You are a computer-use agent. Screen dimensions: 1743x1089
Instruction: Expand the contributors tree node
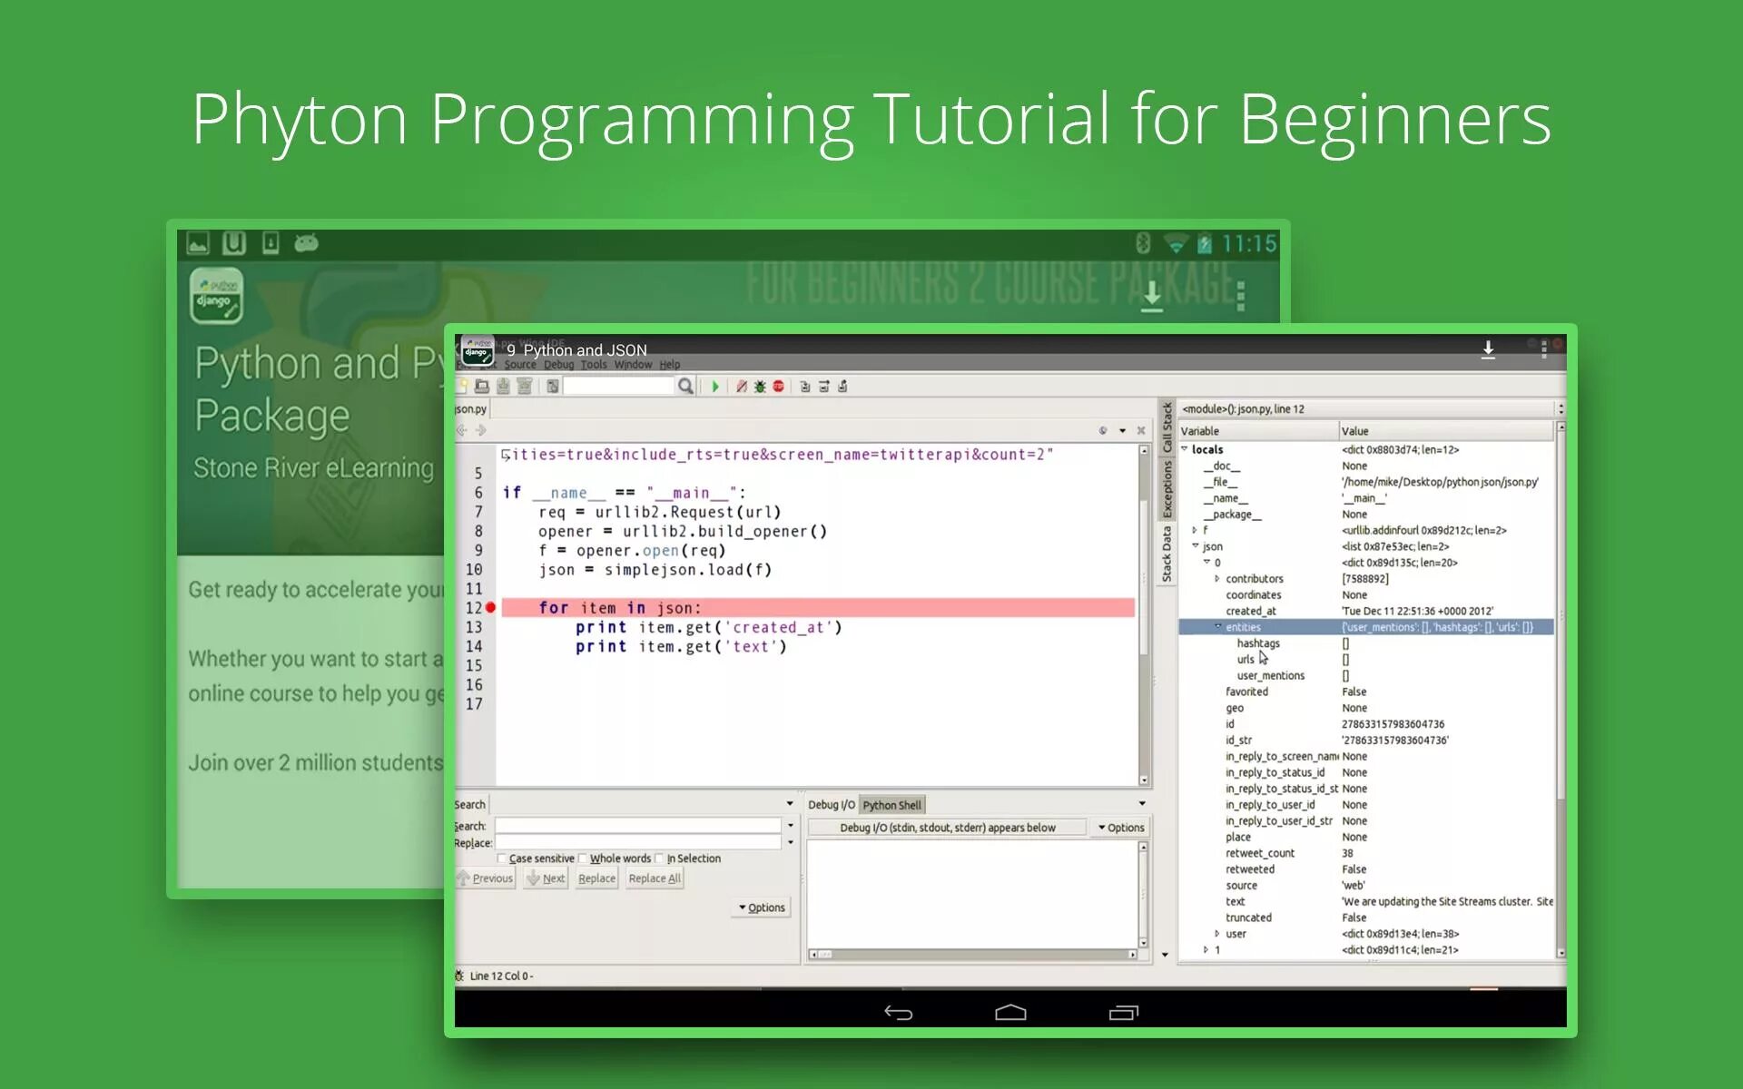point(1217,579)
